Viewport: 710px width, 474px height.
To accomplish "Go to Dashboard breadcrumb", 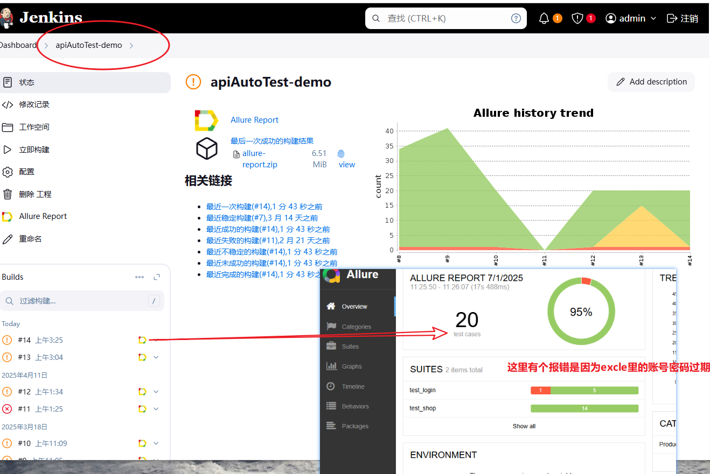I will coord(18,45).
